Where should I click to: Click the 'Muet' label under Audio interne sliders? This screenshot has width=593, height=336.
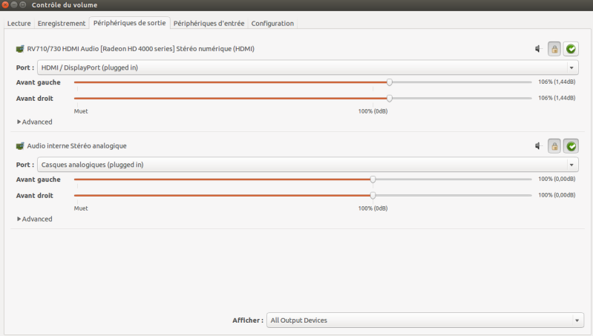(x=81, y=208)
